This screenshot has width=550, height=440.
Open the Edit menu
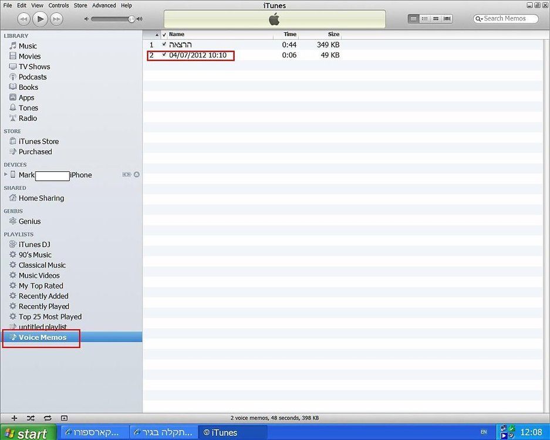(x=22, y=5)
